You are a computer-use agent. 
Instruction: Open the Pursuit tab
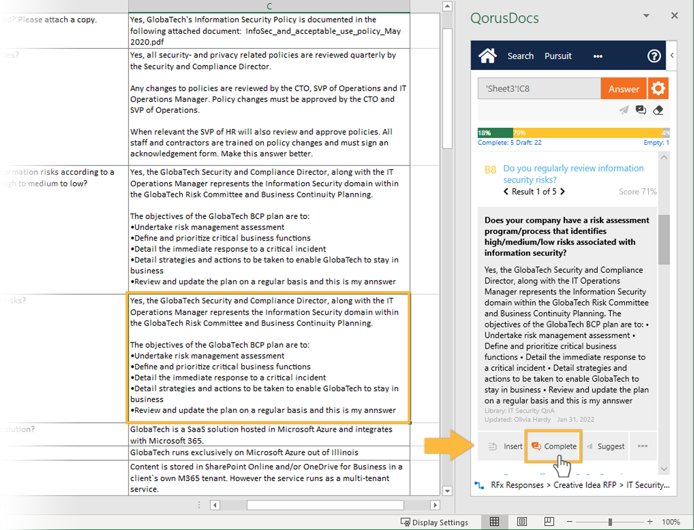(558, 56)
